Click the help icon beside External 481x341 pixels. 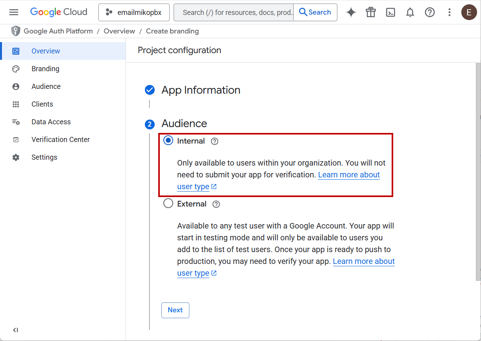[216, 204]
